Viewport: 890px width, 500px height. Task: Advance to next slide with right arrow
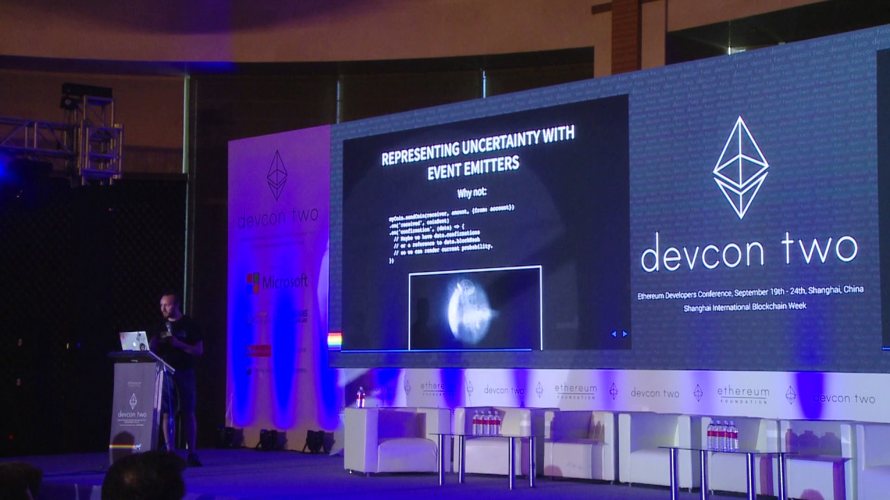coord(624,334)
